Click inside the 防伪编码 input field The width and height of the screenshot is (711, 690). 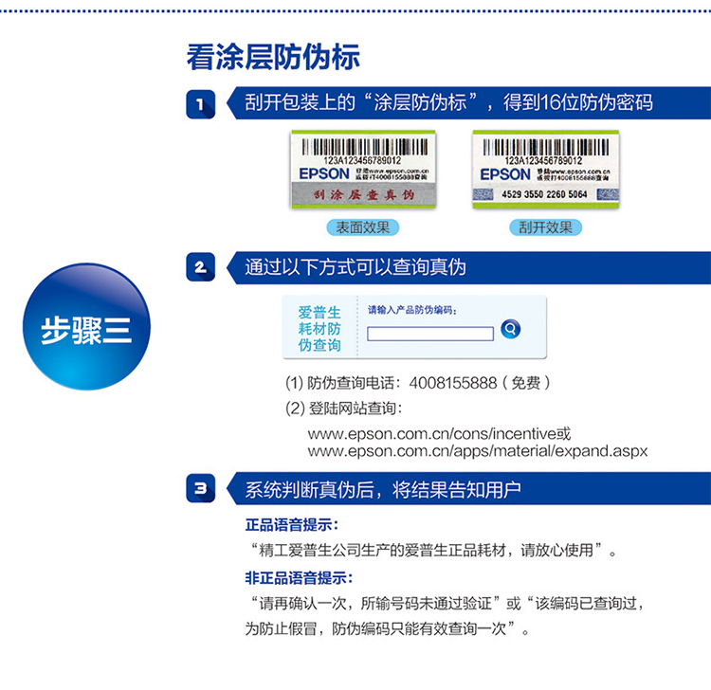pos(430,334)
